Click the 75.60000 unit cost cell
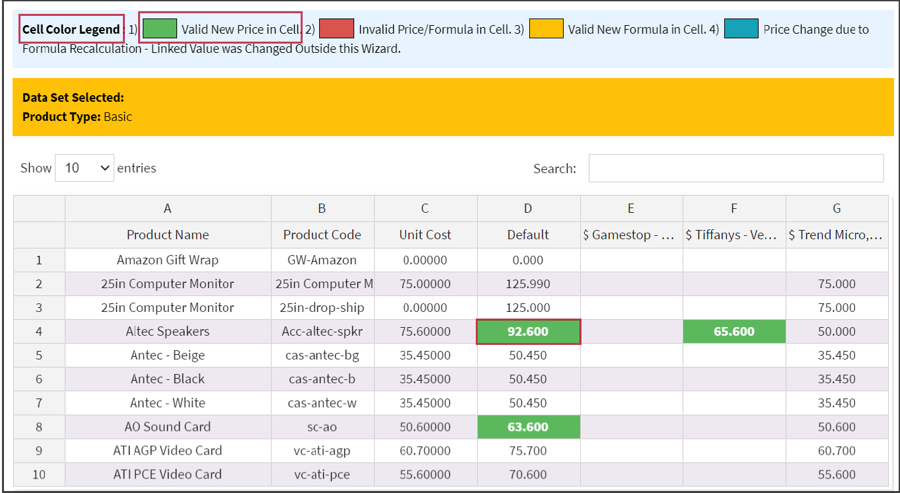Screen dimensions: 900x493 (426, 332)
